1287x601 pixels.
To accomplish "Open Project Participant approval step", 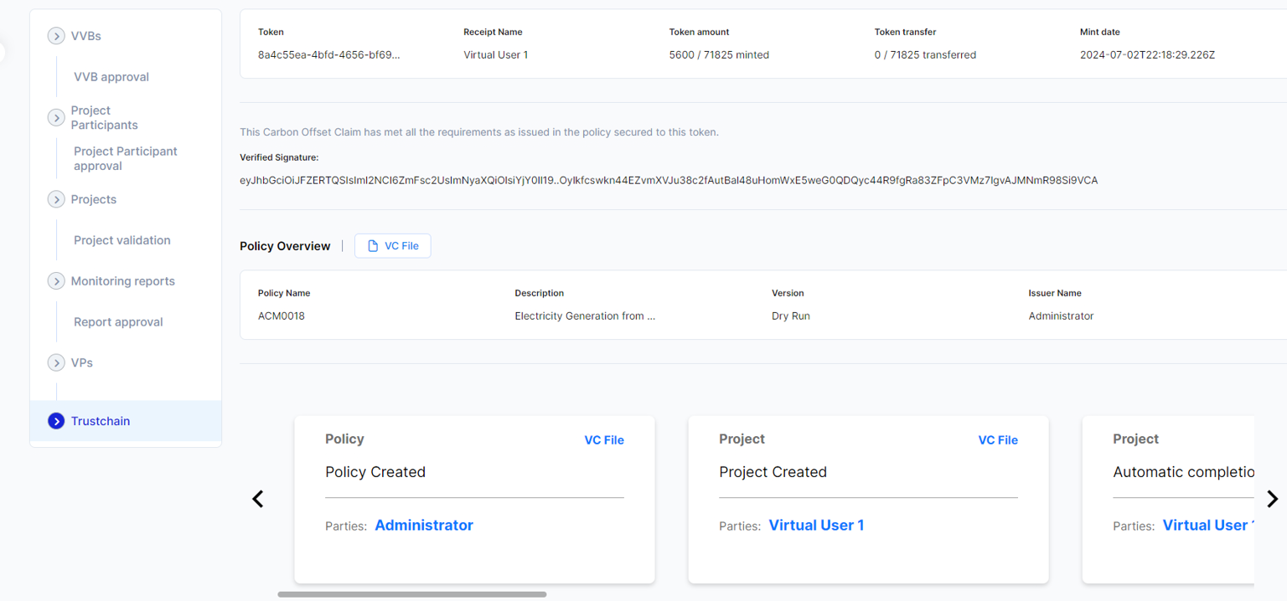I will (x=125, y=158).
